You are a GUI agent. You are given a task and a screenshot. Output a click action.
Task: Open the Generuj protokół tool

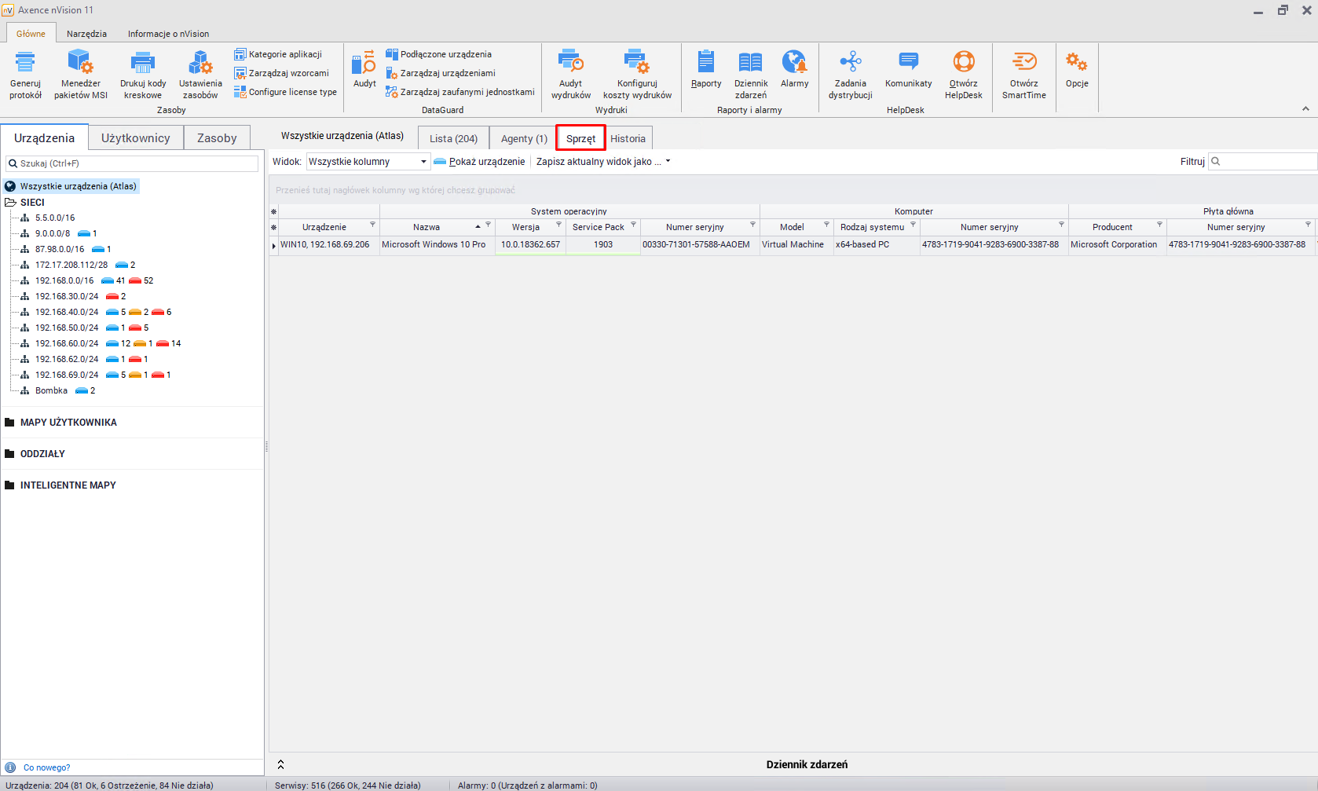[25, 74]
